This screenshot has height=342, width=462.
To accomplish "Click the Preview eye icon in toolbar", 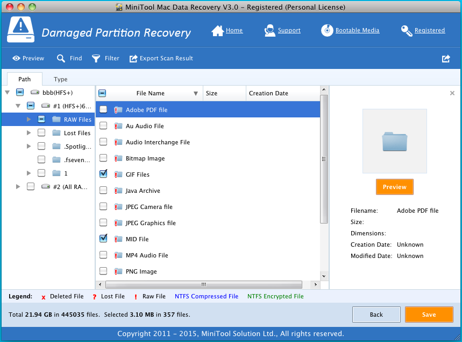I will click(16, 58).
